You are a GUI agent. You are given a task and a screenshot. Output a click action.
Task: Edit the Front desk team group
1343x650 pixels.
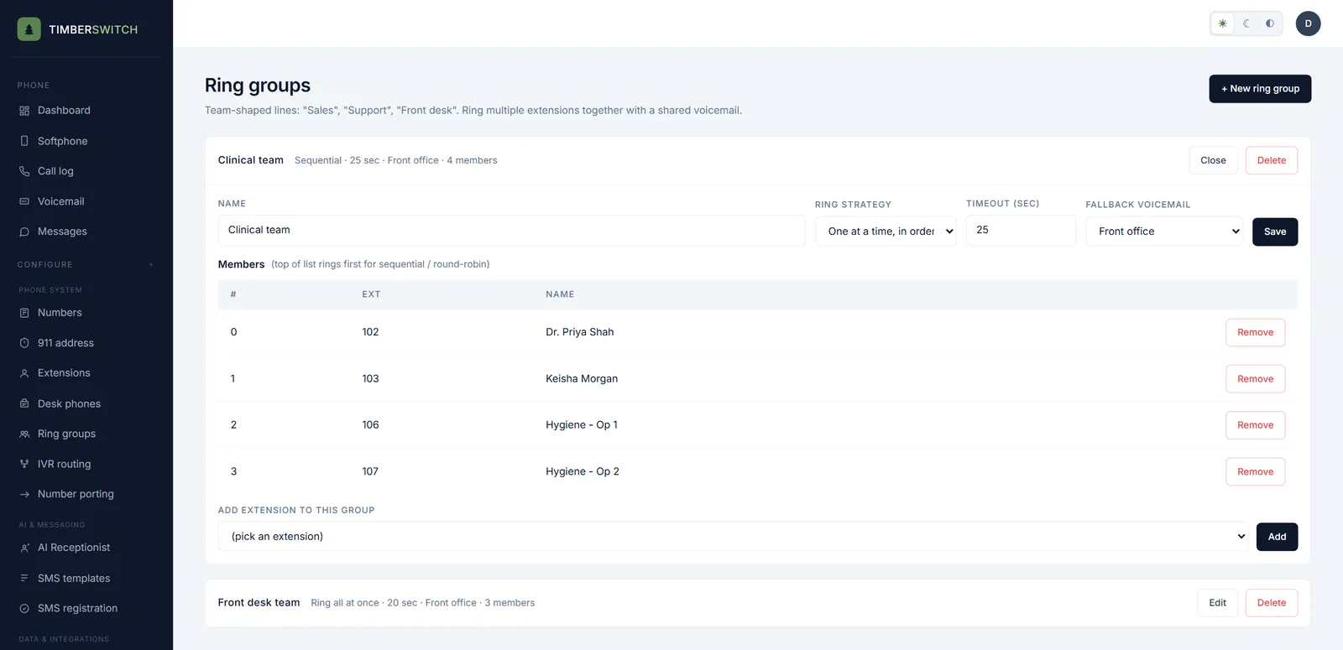coord(1217,603)
